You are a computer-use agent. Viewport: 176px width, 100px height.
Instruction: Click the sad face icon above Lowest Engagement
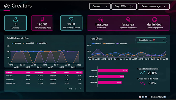tap(155, 19)
